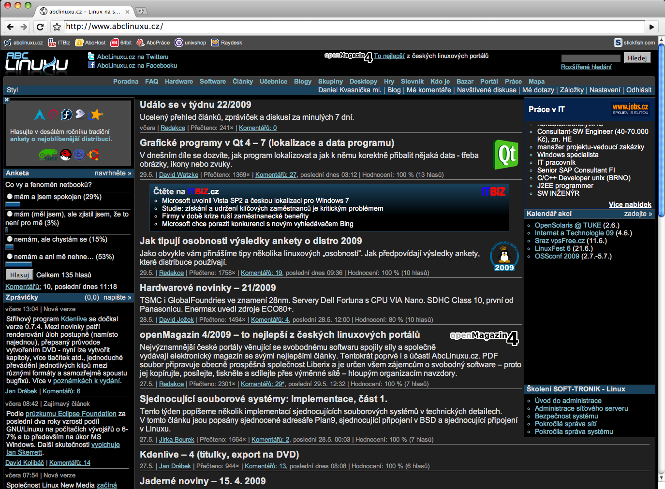
Task: Close the distribution poll banner with X
Action: coord(7,100)
